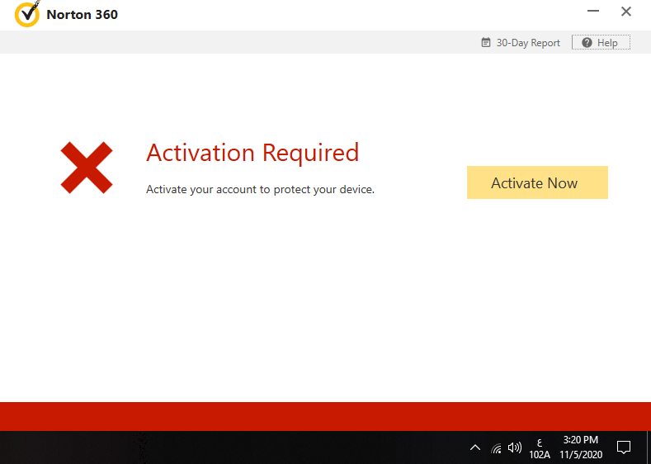
Task: Open the Help menu
Action: [x=601, y=42]
